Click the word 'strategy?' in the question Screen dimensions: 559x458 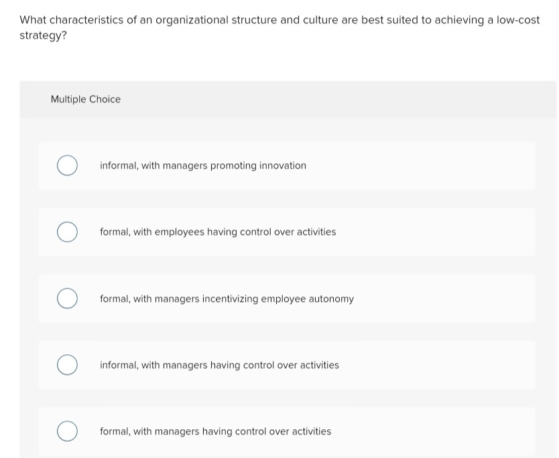[x=44, y=35]
